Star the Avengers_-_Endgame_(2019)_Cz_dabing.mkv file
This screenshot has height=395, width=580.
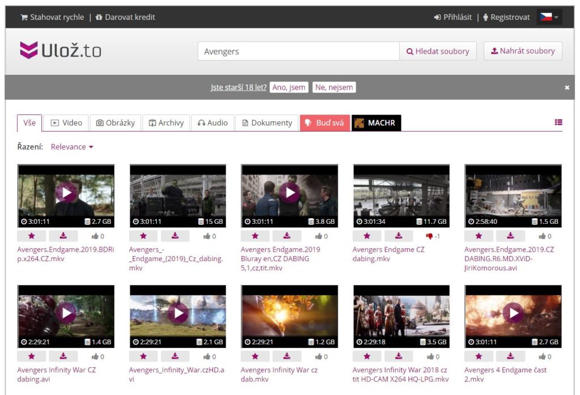coord(143,236)
